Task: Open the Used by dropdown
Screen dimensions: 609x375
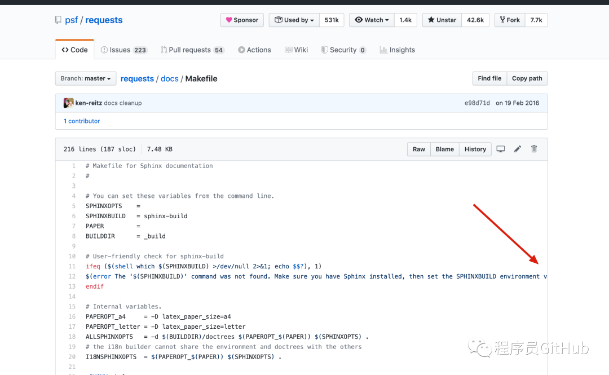Action: coord(294,20)
